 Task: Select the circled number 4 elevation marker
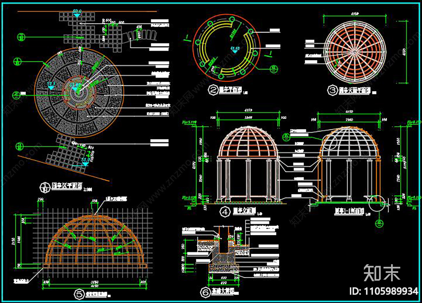click(225, 212)
